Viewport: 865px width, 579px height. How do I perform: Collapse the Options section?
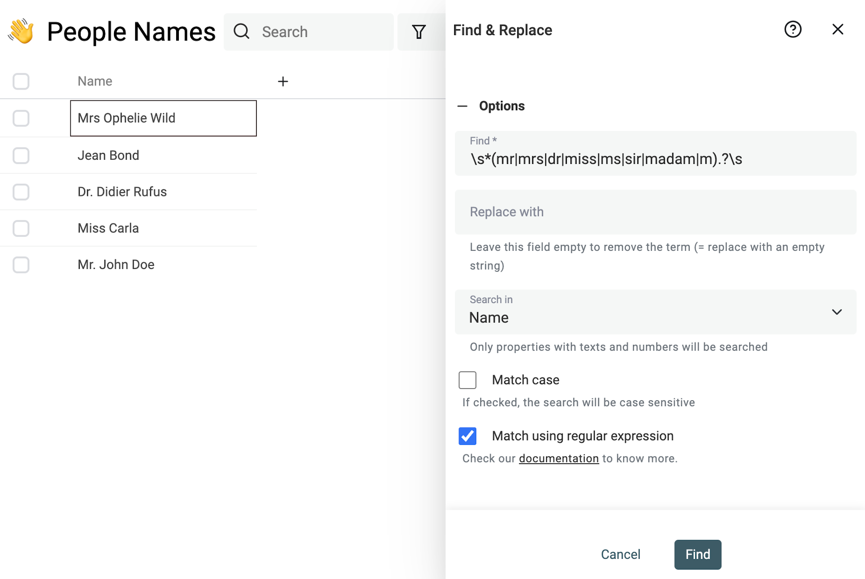(462, 105)
